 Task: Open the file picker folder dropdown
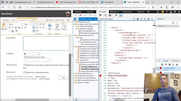(76, 19)
